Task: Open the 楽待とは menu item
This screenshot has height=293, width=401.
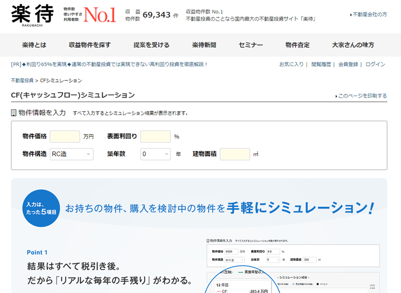Action: (34, 45)
